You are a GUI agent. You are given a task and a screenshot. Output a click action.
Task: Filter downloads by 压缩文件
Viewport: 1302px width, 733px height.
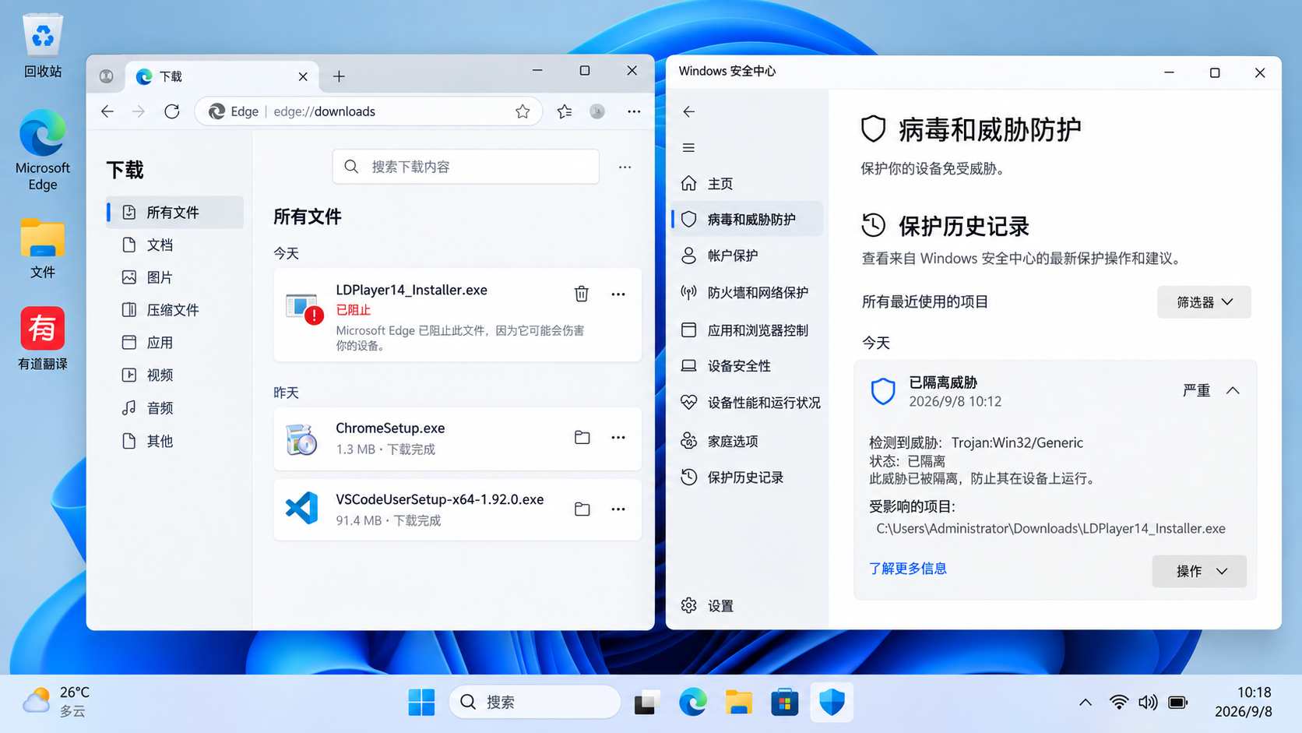[174, 310]
